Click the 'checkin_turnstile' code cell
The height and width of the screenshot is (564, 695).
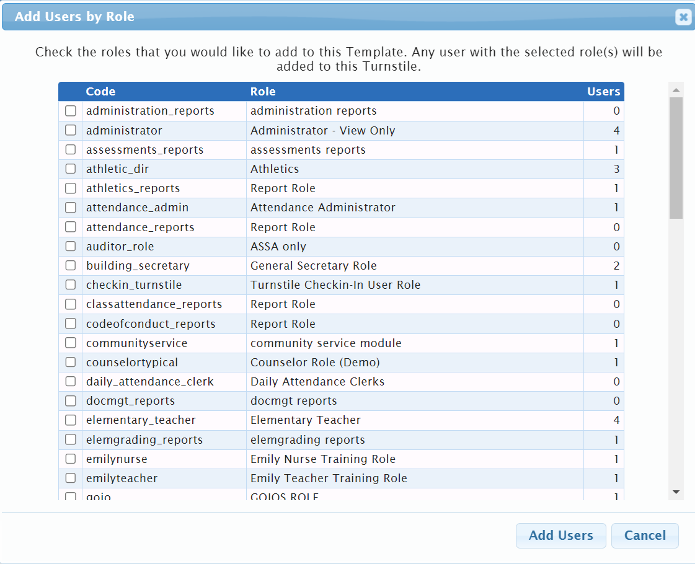pyautogui.click(x=164, y=285)
